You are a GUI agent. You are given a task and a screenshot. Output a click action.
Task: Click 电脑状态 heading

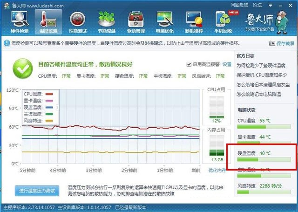246,110
